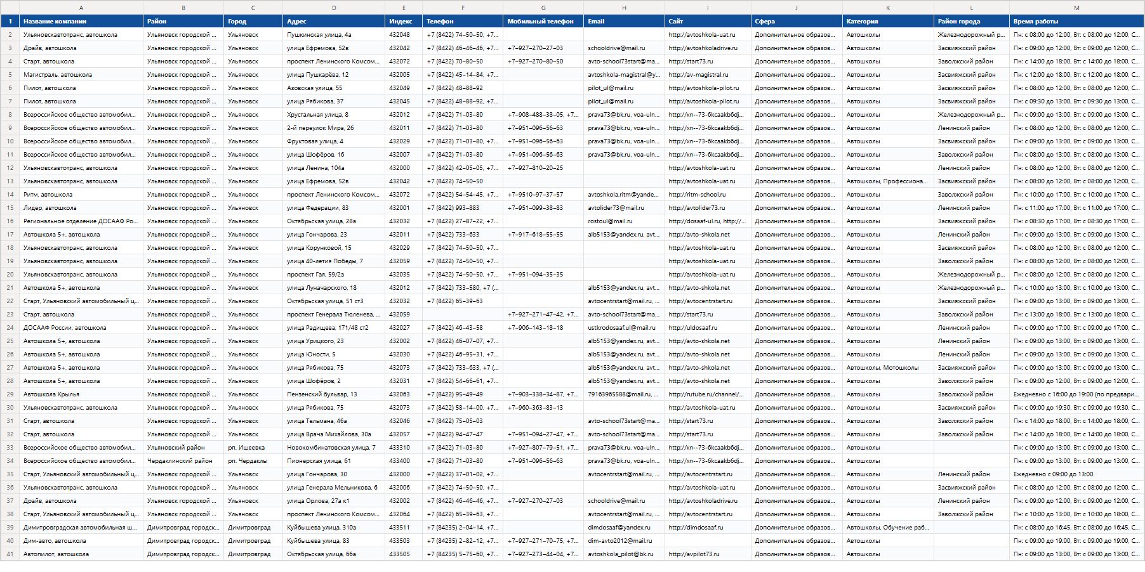Select email cell avtolider73@mail.ru
The image size is (1145, 572).
point(624,208)
